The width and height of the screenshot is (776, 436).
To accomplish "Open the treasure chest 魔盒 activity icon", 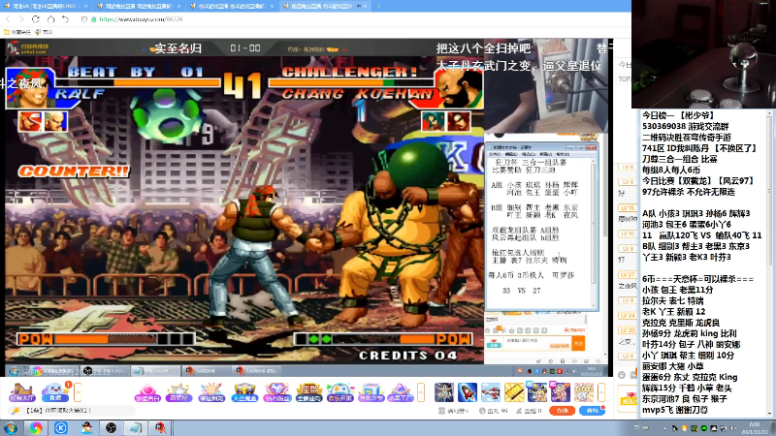I will tap(244, 392).
